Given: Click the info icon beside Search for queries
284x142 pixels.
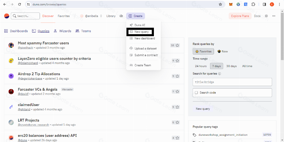Looking at the screenshot, I should (x=220, y=74).
